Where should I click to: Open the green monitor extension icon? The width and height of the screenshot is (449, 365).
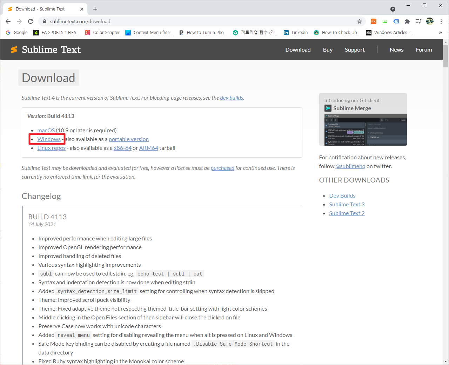385,21
